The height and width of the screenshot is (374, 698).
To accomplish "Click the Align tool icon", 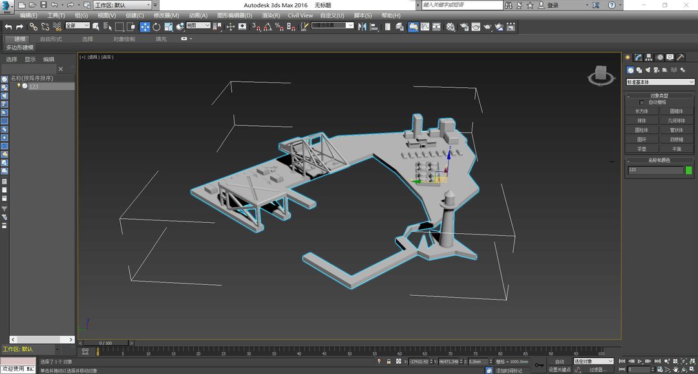I will tap(374, 26).
